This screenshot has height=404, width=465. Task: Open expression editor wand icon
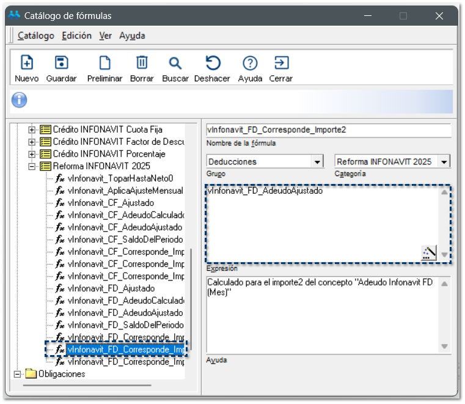pyautogui.click(x=429, y=252)
